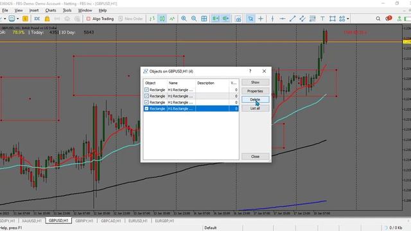411x231 pixels.
Task: Click the yellow Market Watch dollar icon
Action: point(25,19)
